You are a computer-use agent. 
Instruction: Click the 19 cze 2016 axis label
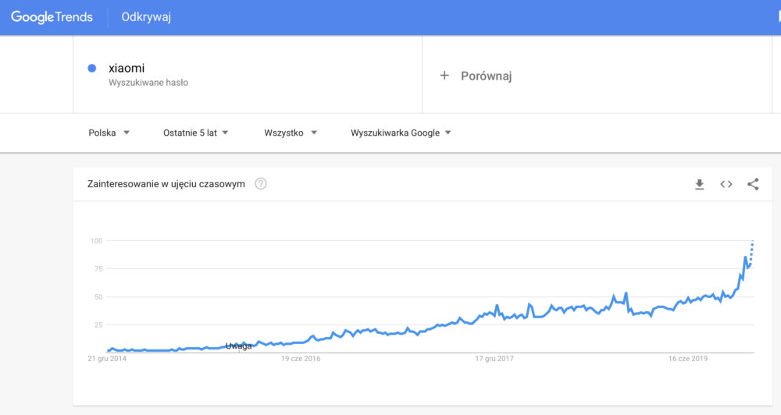[x=301, y=358]
